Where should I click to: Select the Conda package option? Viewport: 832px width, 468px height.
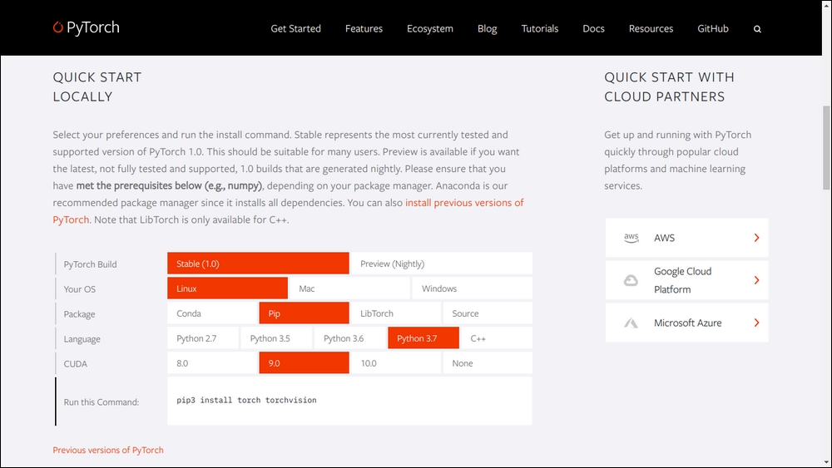coord(212,313)
